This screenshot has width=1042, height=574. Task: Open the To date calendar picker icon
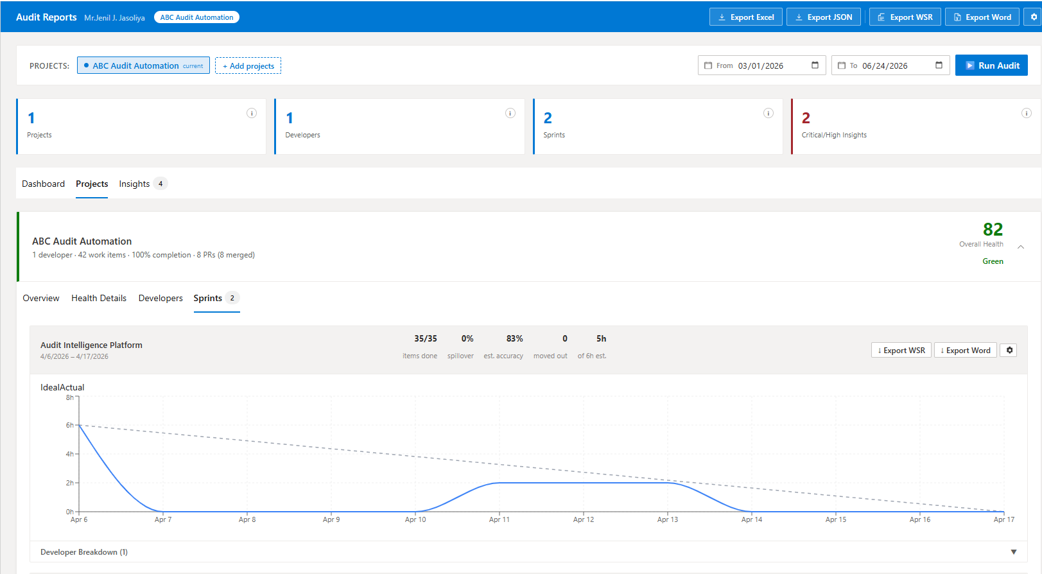939,65
